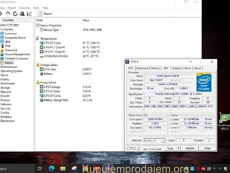Open the Manage users toolbar icon
The width and height of the screenshot is (230, 173).
[x=22, y=14]
